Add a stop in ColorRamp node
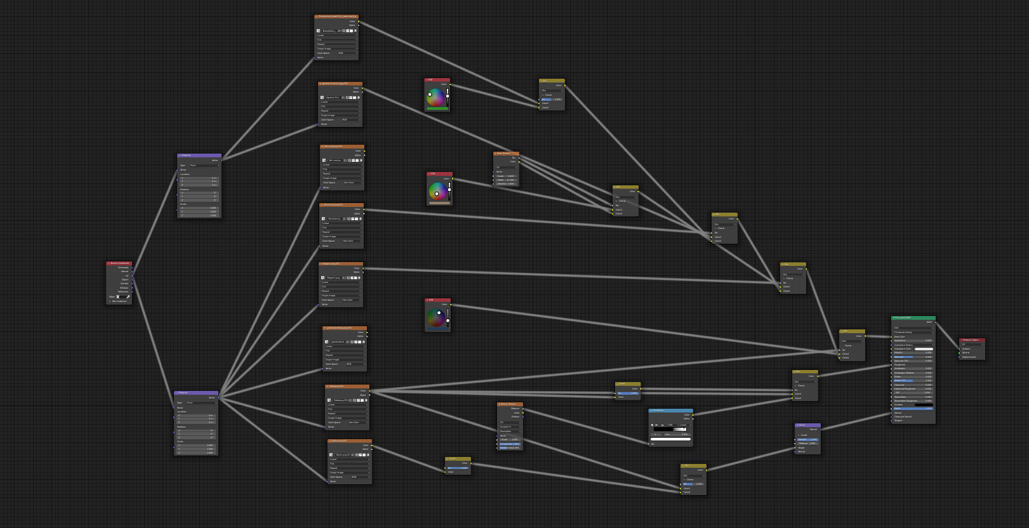Image resolution: width=1029 pixels, height=528 pixels. click(652, 425)
